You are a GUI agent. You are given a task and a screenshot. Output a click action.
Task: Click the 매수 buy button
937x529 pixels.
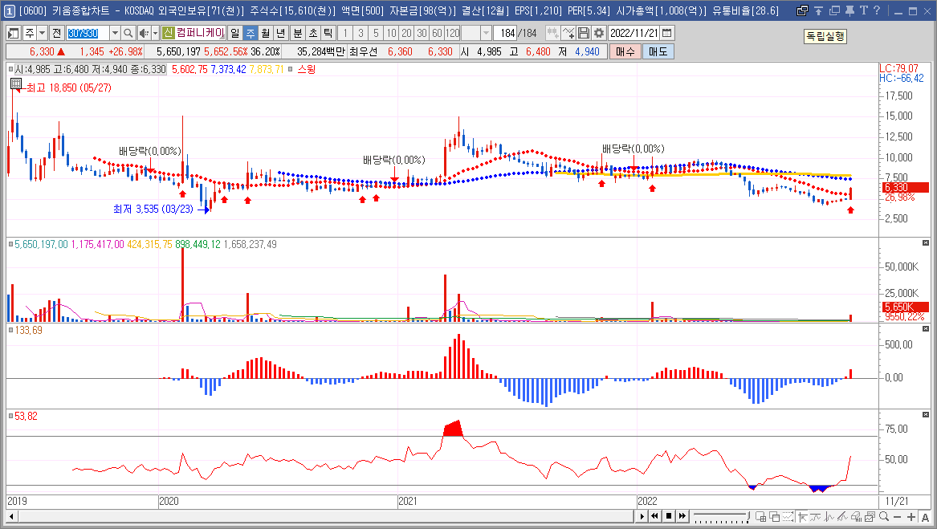pyautogui.click(x=625, y=52)
